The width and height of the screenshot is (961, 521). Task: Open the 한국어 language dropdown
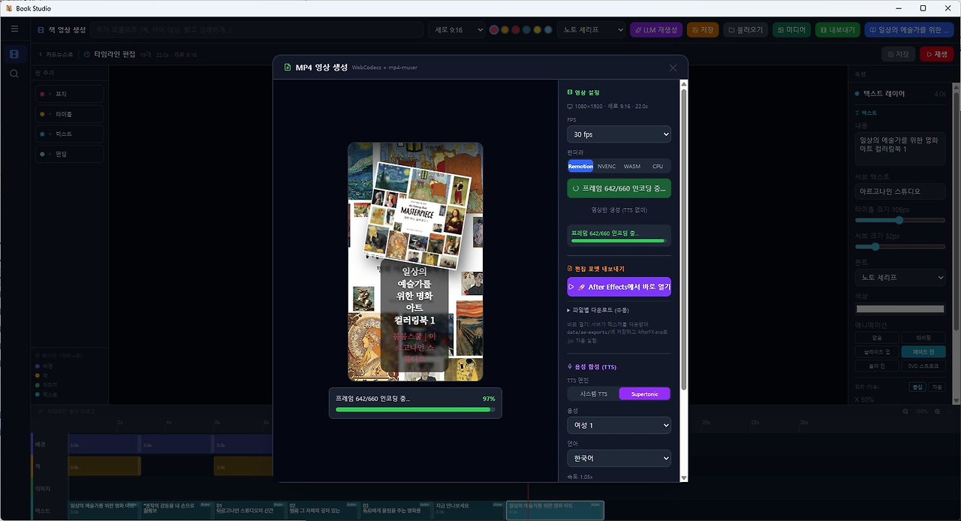click(x=619, y=458)
